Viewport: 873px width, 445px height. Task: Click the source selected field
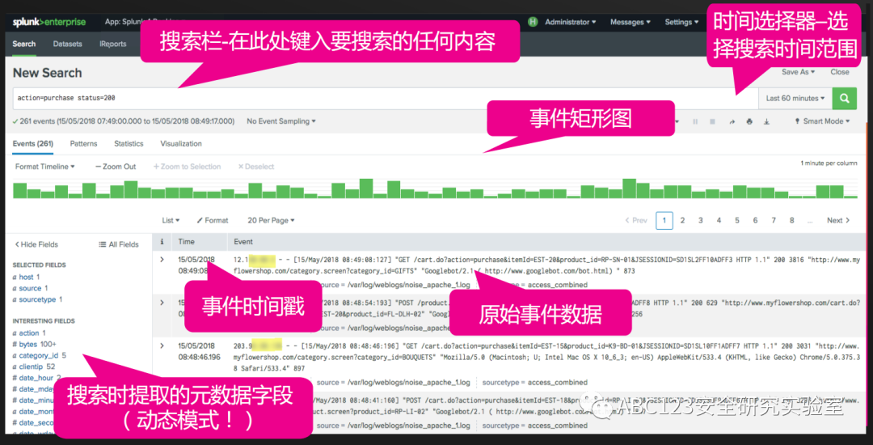click(x=31, y=288)
